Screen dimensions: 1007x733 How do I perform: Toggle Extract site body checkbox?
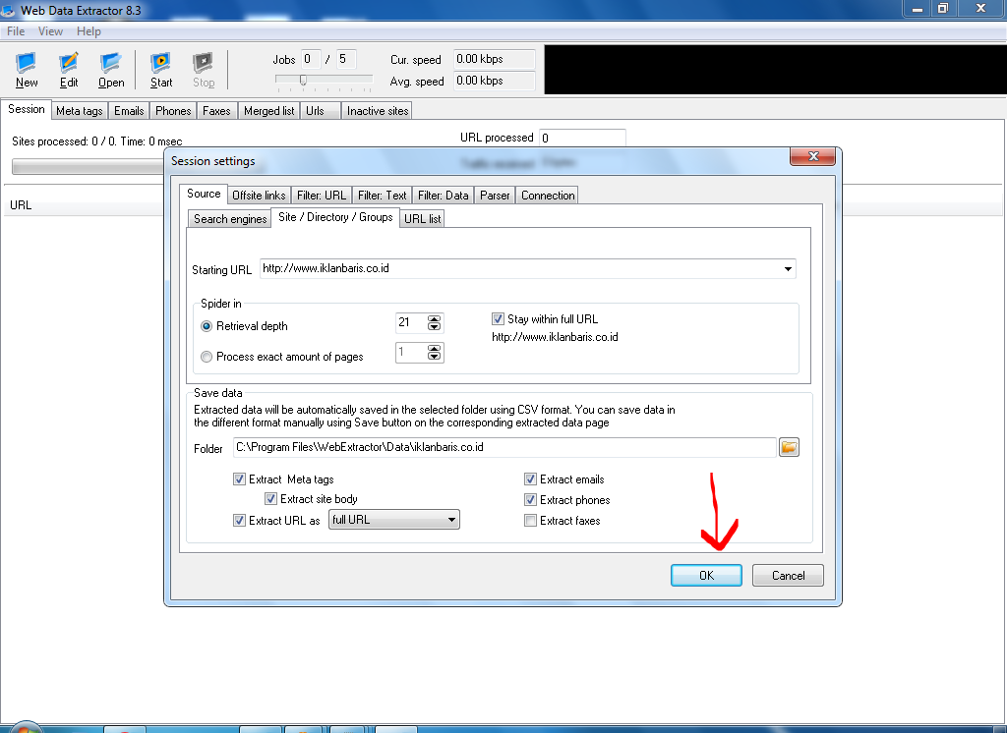click(270, 499)
